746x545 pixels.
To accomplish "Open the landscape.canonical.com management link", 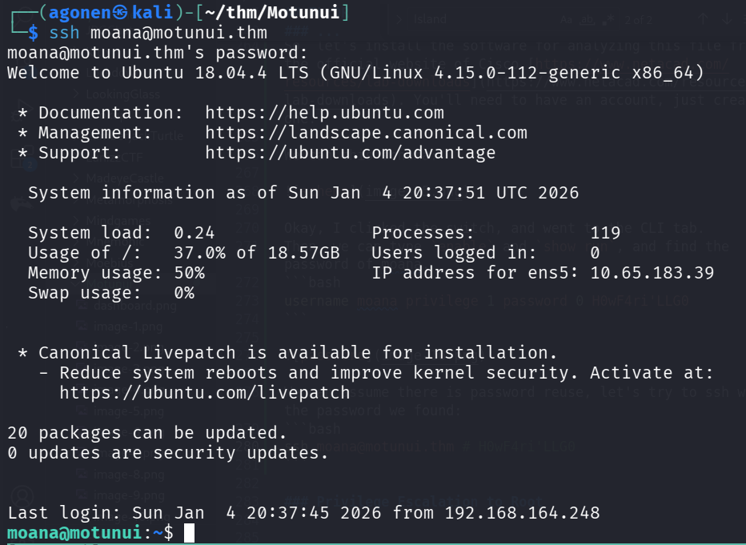I will [x=366, y=133].
